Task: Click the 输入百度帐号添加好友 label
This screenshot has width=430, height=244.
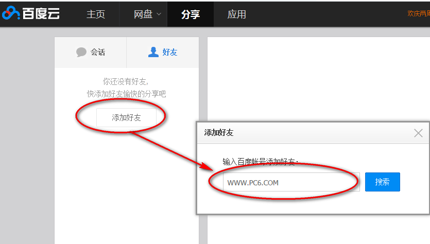Action: [261, 162]
